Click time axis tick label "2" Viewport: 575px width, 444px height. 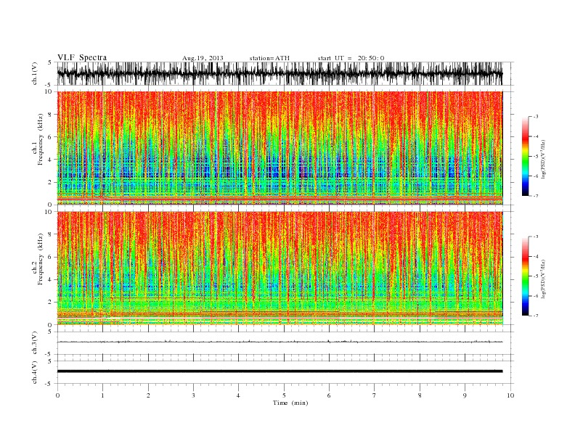[148, 395]
